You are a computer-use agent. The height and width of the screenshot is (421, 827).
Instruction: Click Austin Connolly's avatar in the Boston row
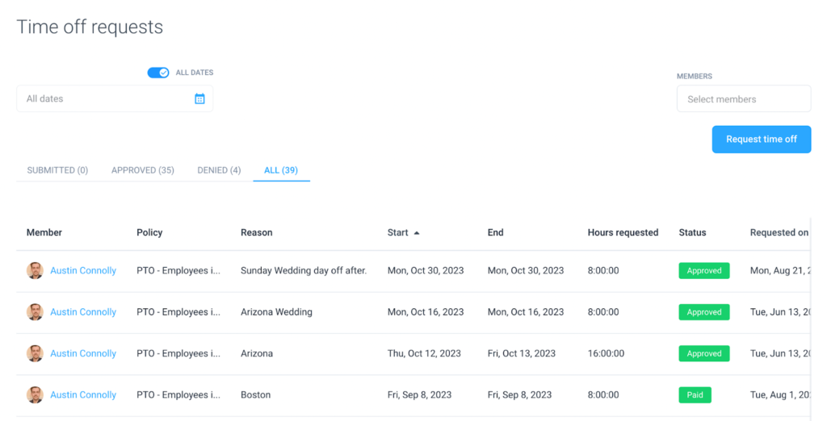[x=35, y=394]
